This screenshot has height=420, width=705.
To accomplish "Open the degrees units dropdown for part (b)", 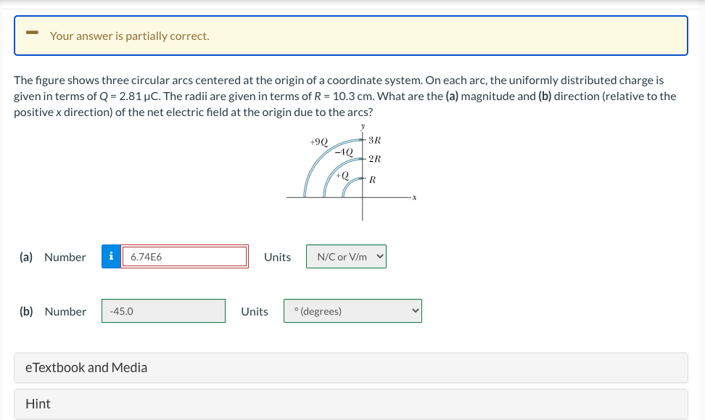I will click(x=352, y=310).
